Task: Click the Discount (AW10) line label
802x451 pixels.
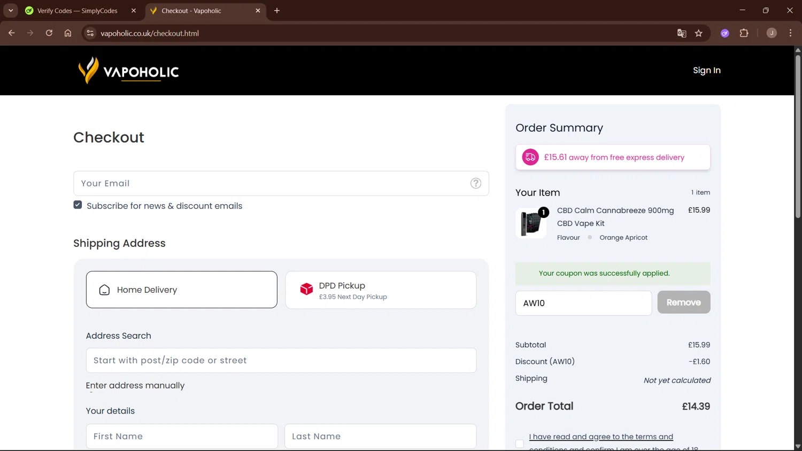Action: pos(545,362)
